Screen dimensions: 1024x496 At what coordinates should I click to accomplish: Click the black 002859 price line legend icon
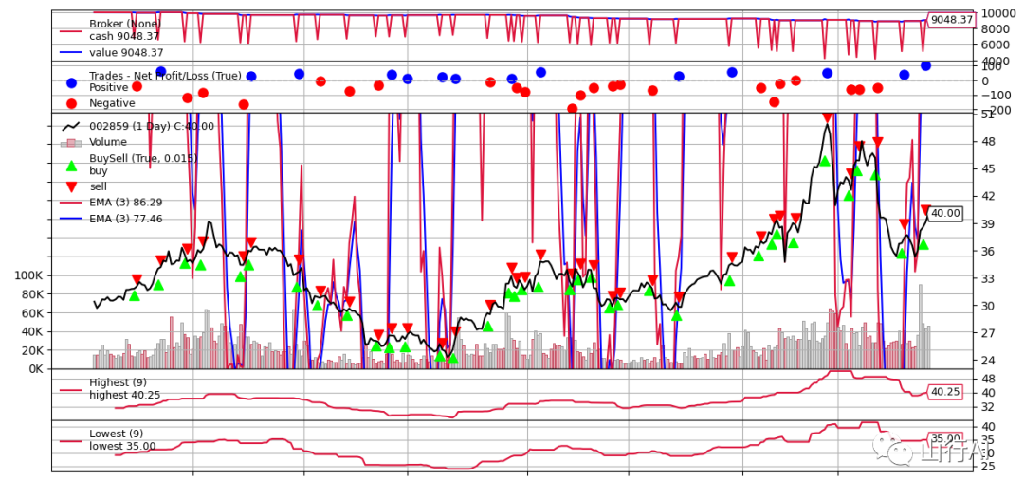click(x=71, y=126)
